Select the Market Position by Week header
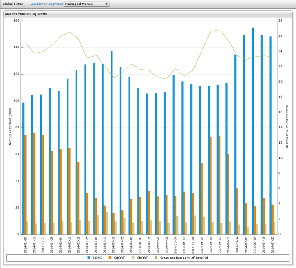Screen dimensions: 296x268 coord(26,14)
